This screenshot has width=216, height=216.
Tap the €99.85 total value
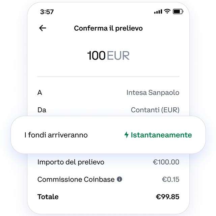[167, 197]
